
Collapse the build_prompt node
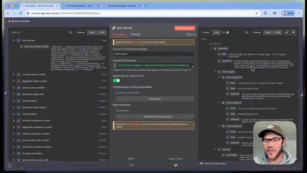[x=14, y=40]
